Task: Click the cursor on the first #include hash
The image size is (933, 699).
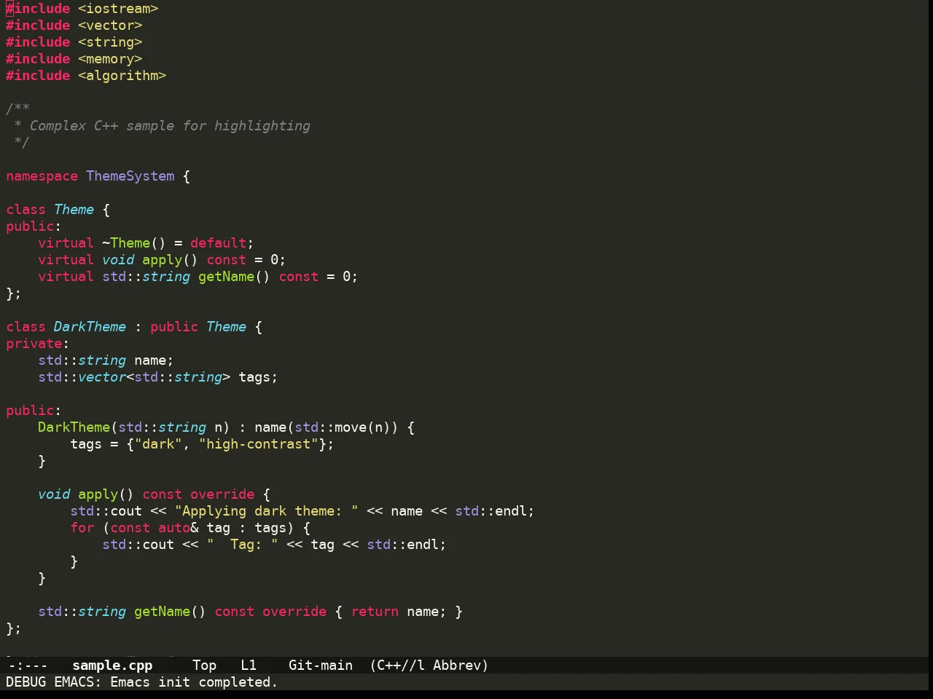Action: point(9,9)
